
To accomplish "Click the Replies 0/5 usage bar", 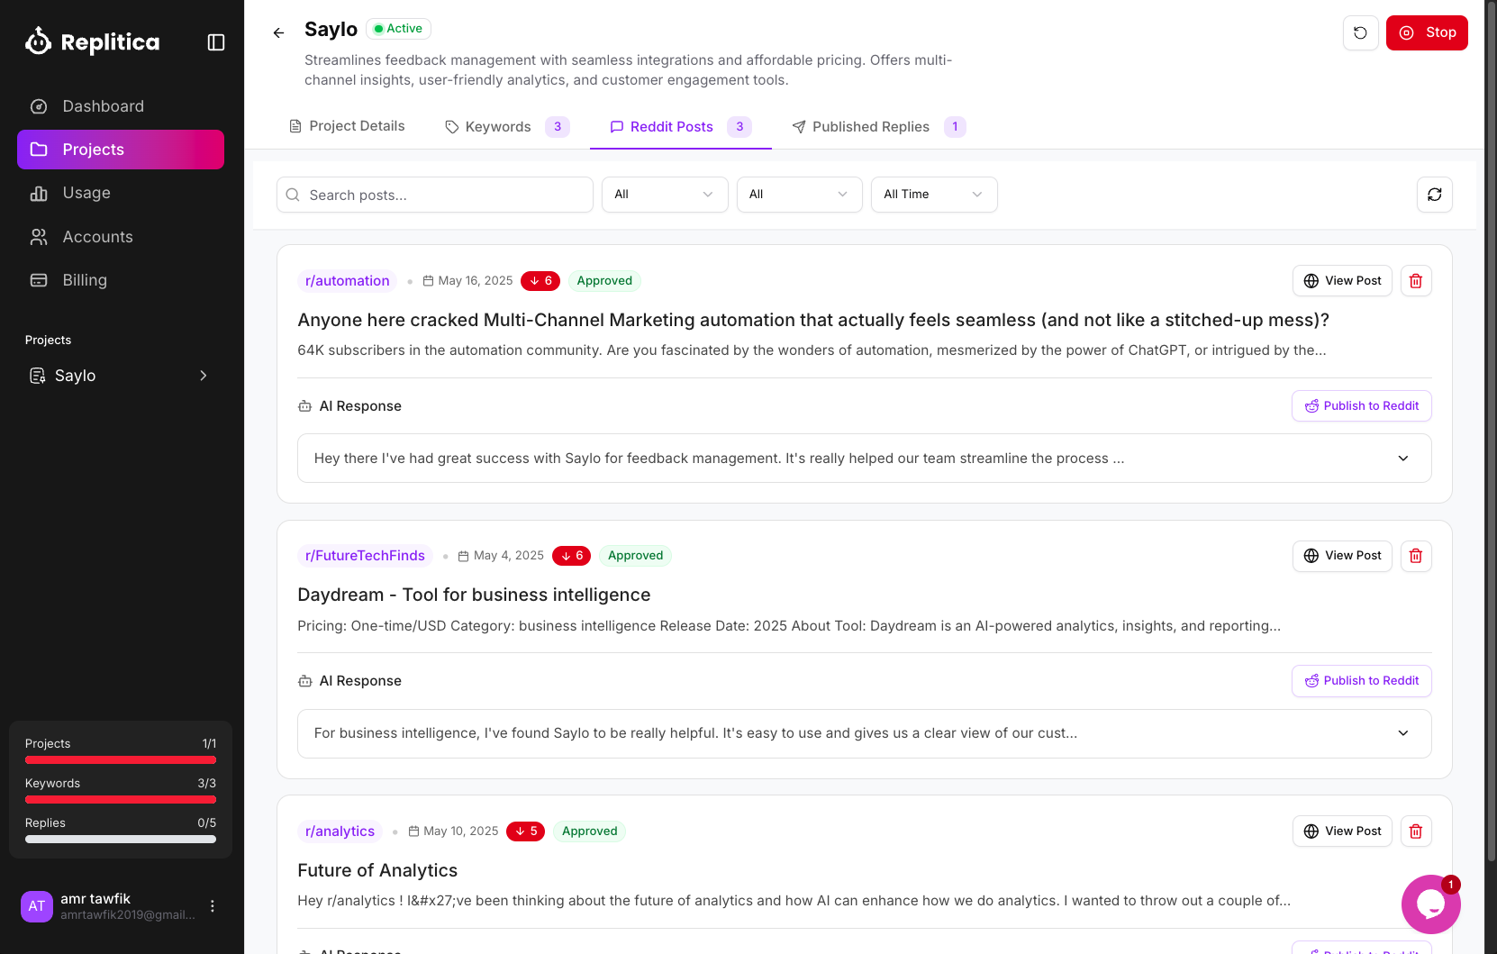I will coord(121,840).
